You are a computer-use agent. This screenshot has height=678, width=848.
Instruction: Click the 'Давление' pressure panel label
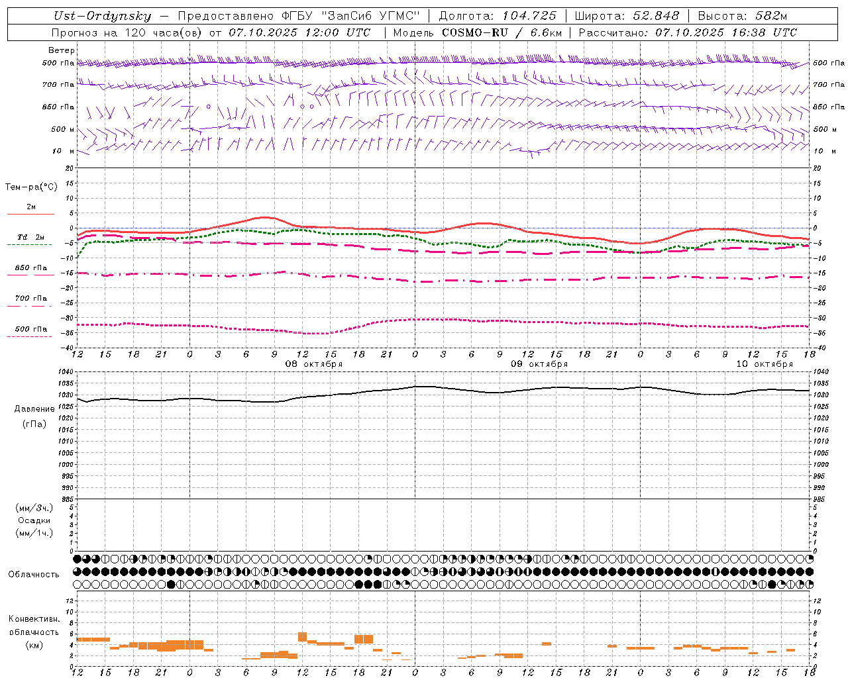click(34, 409)
